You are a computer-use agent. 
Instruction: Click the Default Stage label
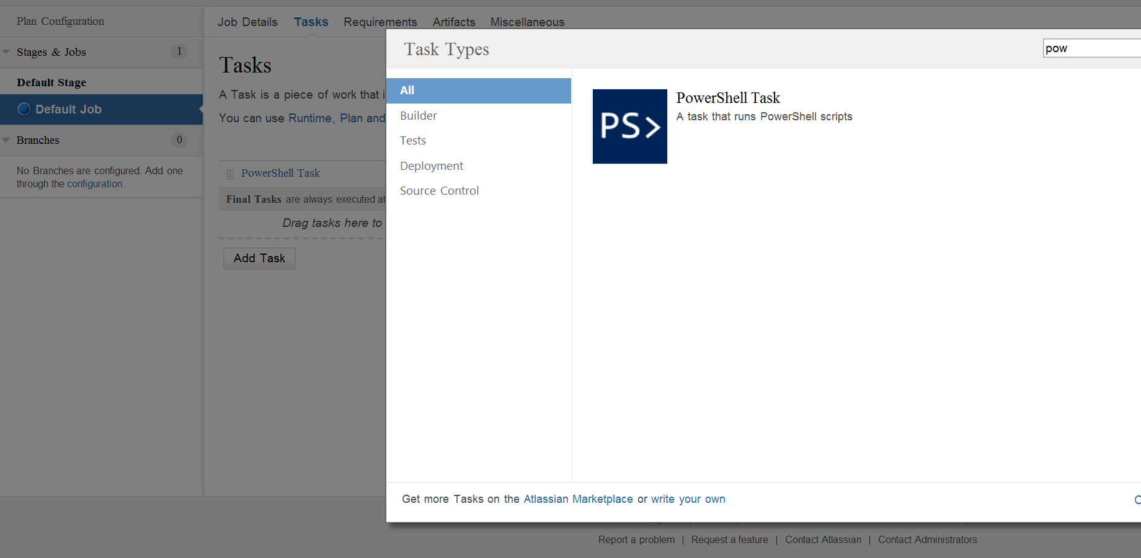51,82
